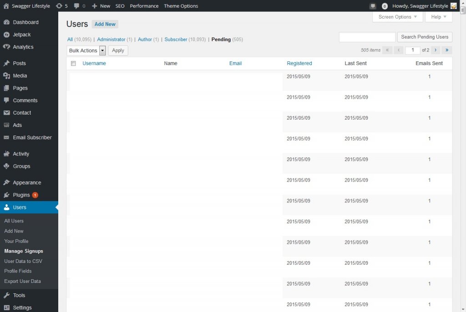
Task: Open All Users submenu item
Action: [14, 221]
